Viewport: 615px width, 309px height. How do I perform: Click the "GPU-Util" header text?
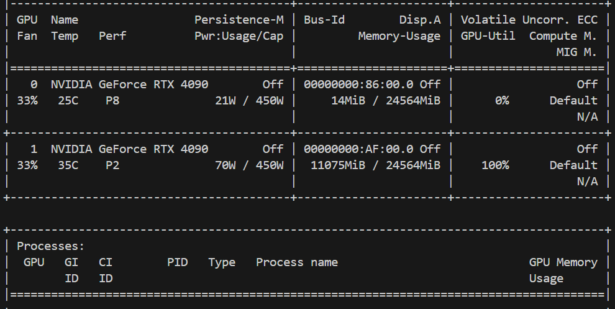[488, 35]
